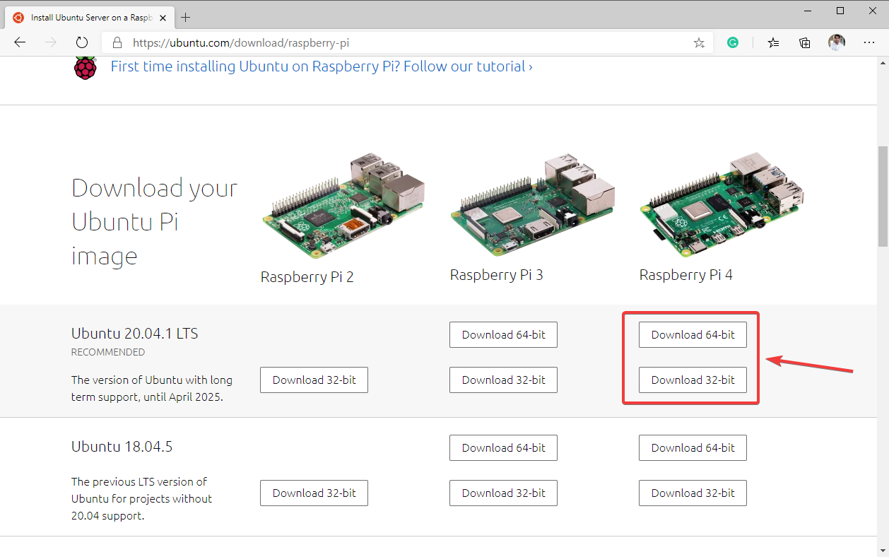Click the browser profile avatar icon

click(836, 42)
